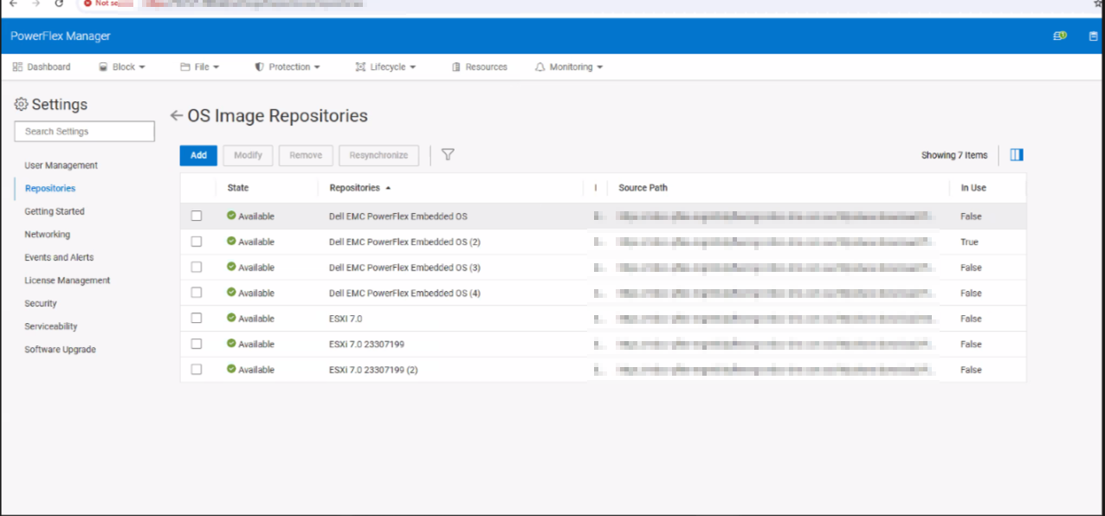Open the Lifecycle dropdown menu
The height and width of the screenshot is (516, 1105).
pos(385,67)
